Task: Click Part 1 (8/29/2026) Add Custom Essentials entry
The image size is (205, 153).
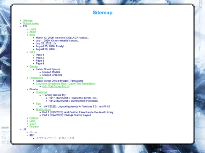Action: click(x=78, y=112)
